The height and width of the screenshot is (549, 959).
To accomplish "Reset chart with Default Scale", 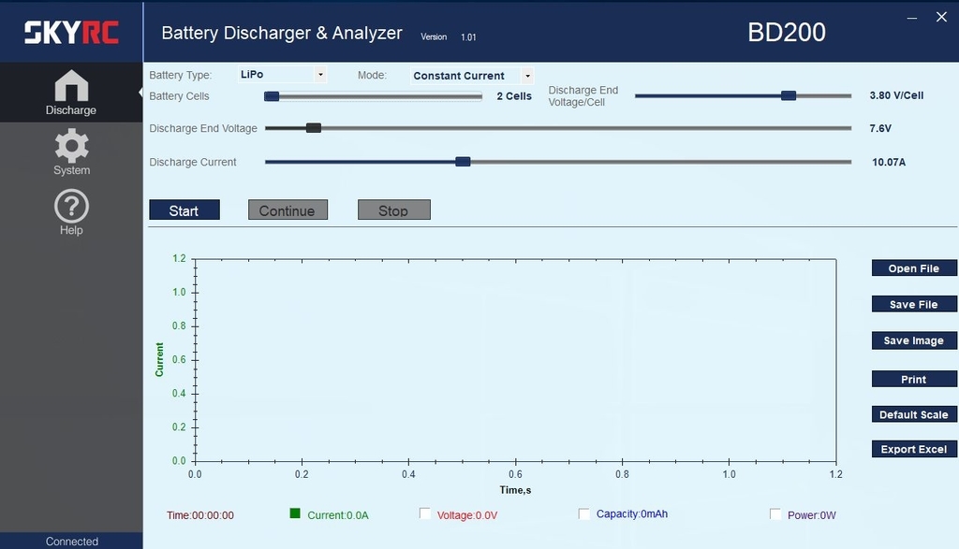I will pyautogui.click(x=914, y=414).
